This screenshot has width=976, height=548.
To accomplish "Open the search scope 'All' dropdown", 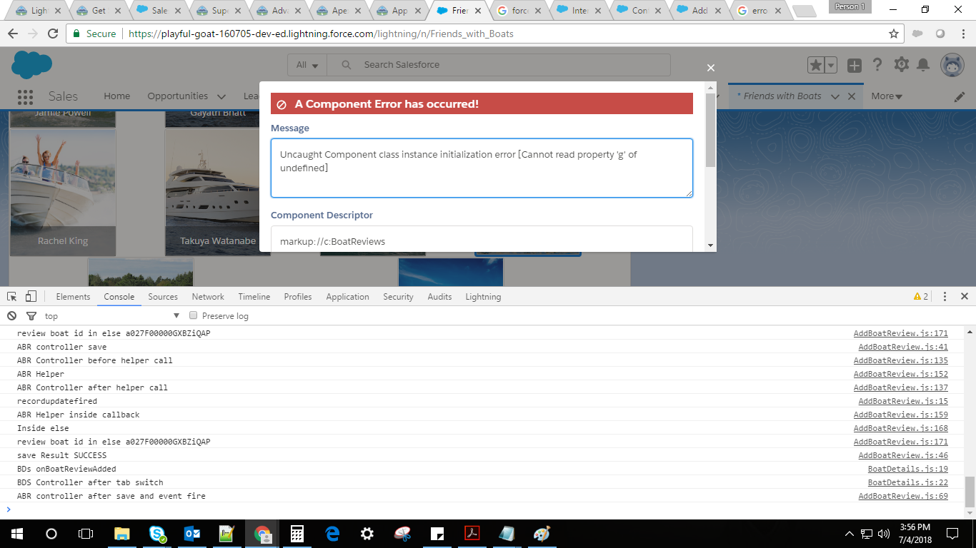I will click(307, 65).
